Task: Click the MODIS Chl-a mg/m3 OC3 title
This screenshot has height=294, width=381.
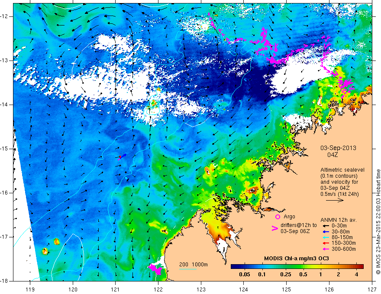Action: (x=297, y=259)
